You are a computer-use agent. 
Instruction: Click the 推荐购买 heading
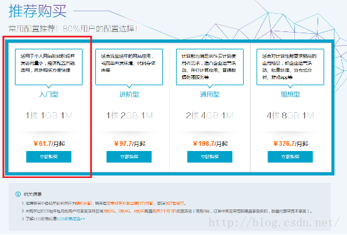tap(38, 11)
